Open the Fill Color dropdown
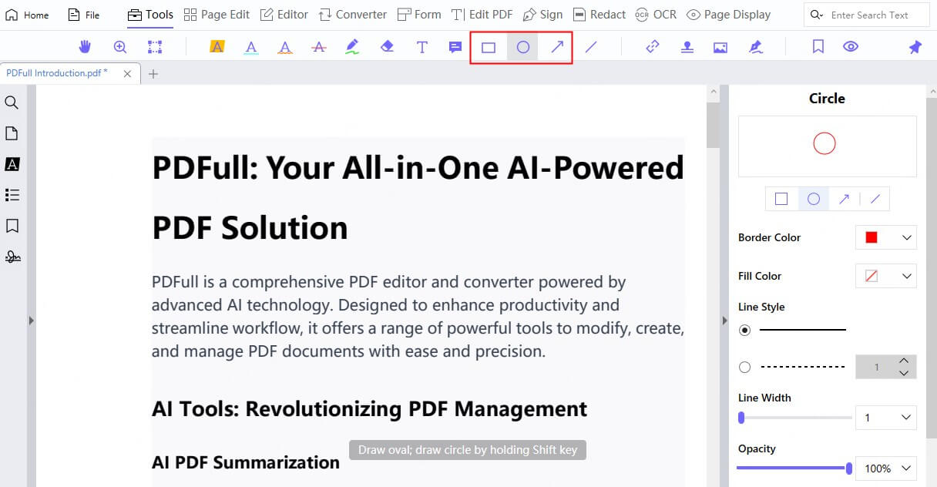The image size is (937, 487). (x=886, y=276)
